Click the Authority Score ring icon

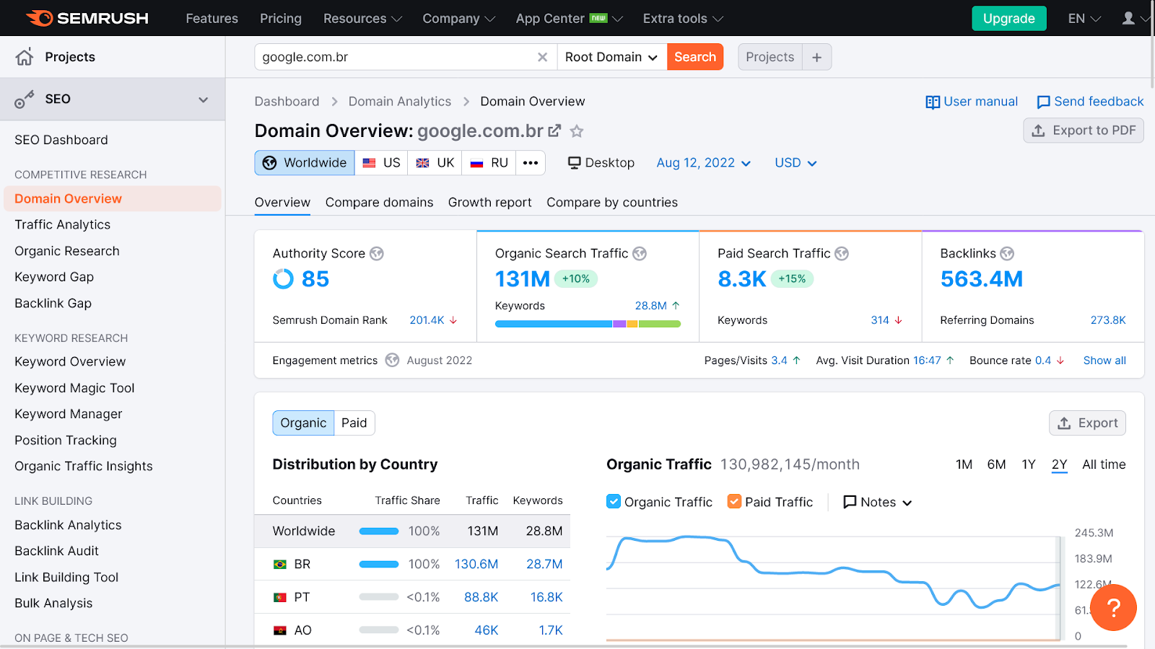pos(283,279)
